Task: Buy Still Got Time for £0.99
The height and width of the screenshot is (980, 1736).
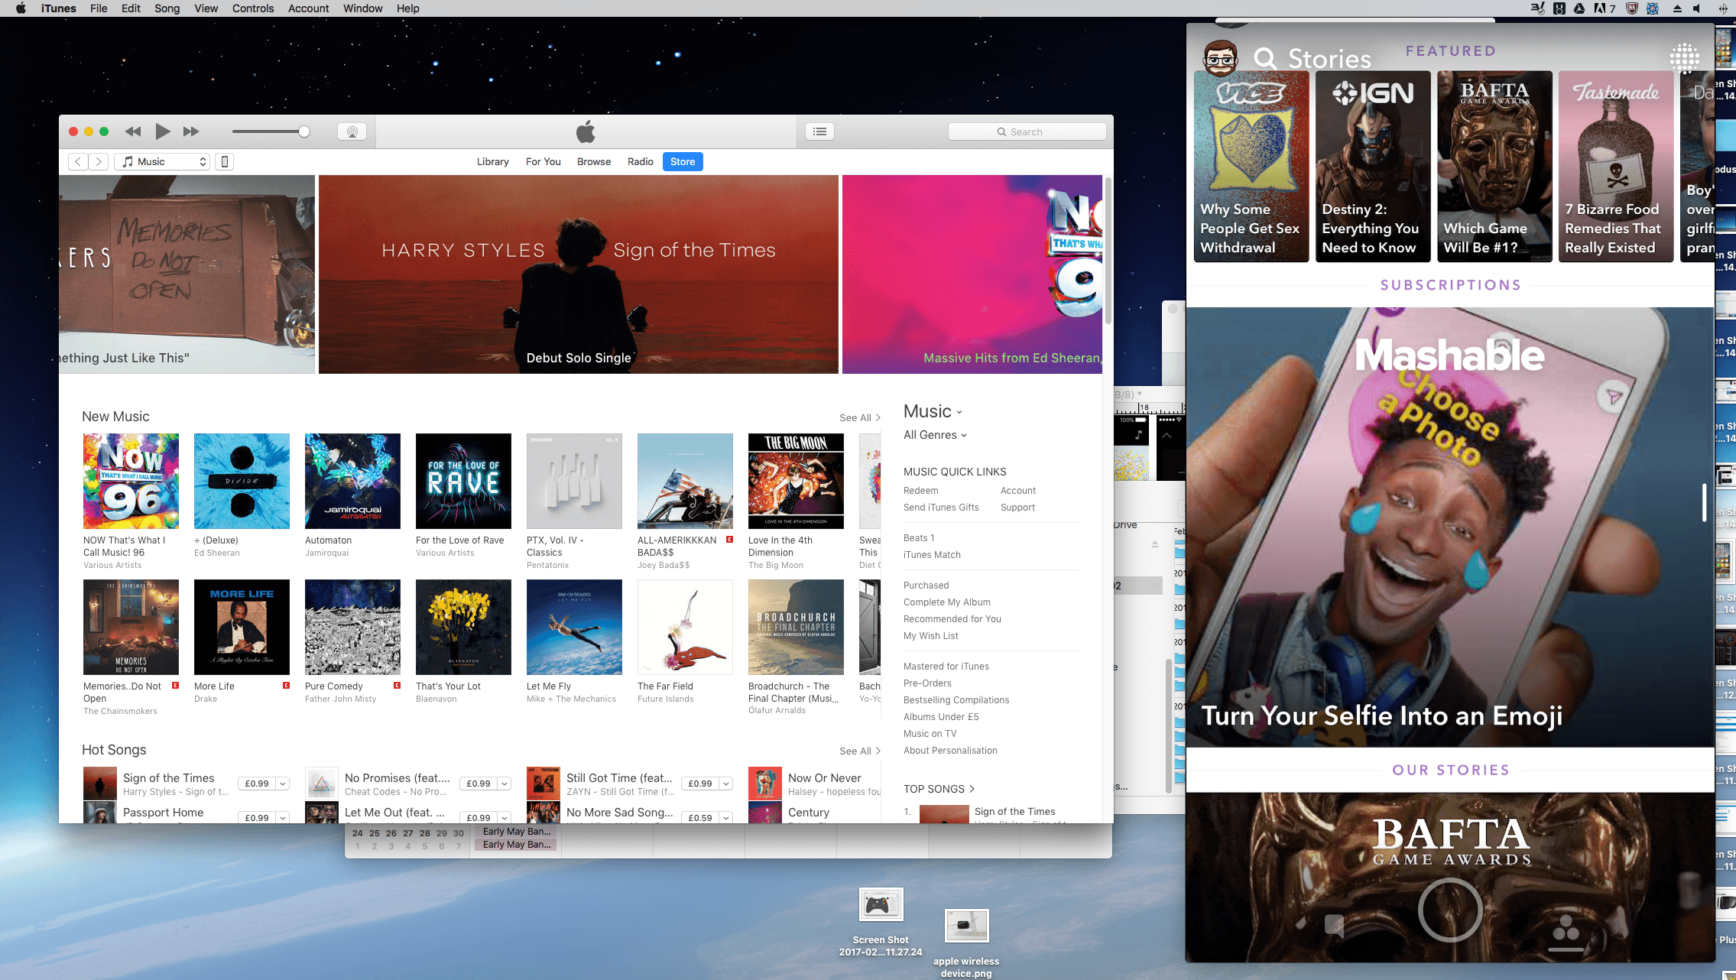Action: [700, 784]
